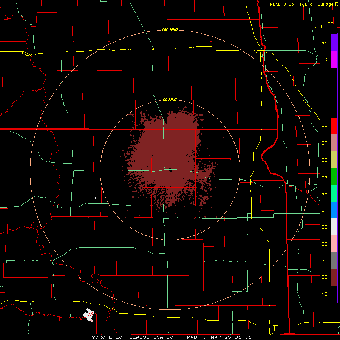Click the magenta UK color swatch
This screenshot has height=340, width=340.
[x=334, y=59]
